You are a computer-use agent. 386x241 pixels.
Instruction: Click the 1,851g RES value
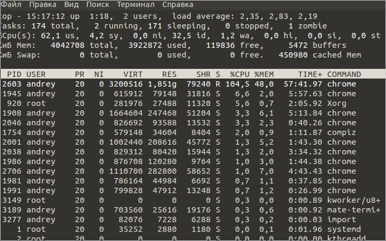pyautogui.click(x=162, y=84)
